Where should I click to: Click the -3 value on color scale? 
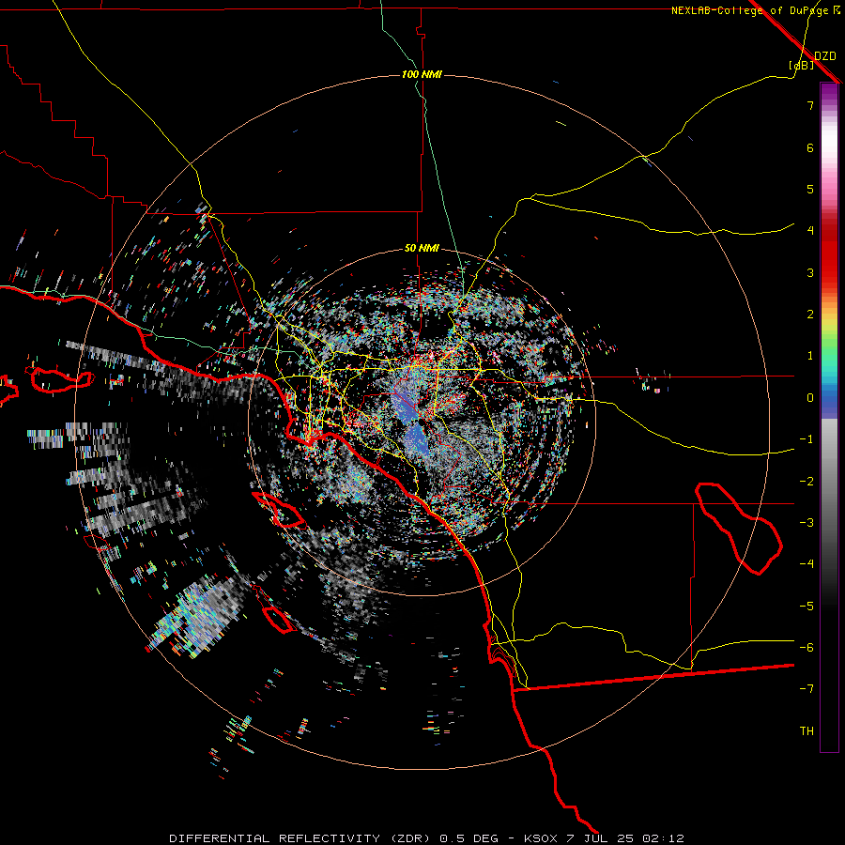807,523
